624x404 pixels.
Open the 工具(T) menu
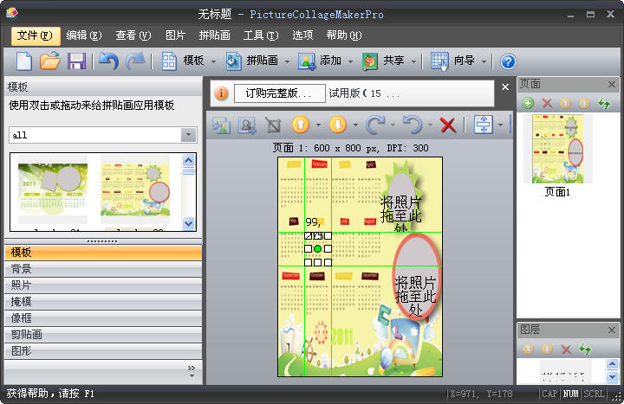point(261,35)
